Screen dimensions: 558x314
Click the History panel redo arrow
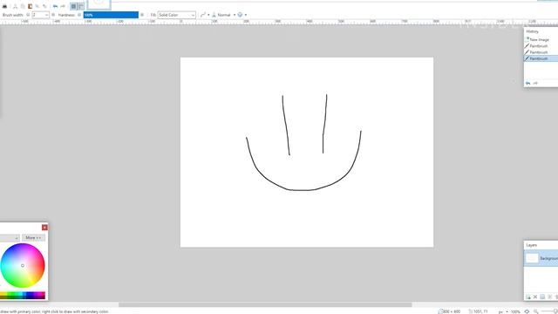(535, 83)
